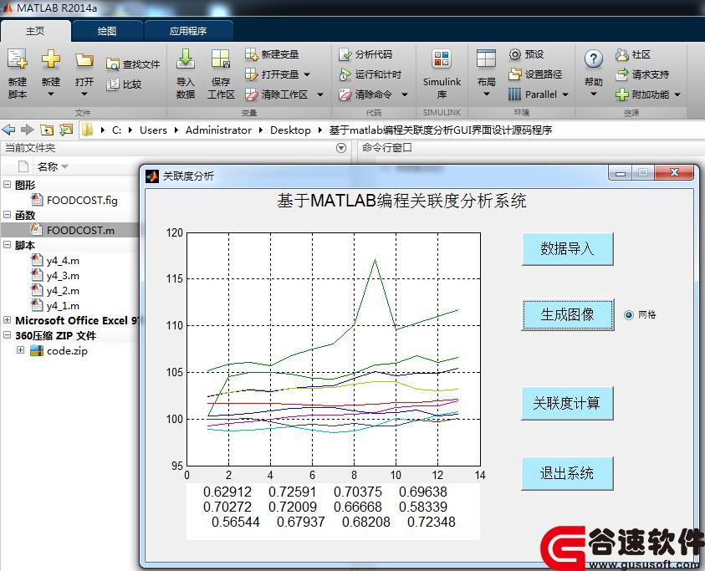Viewport: 705px width, 571px height.
Task: Click the forward arrow in address bar
Action: point(28,130)
